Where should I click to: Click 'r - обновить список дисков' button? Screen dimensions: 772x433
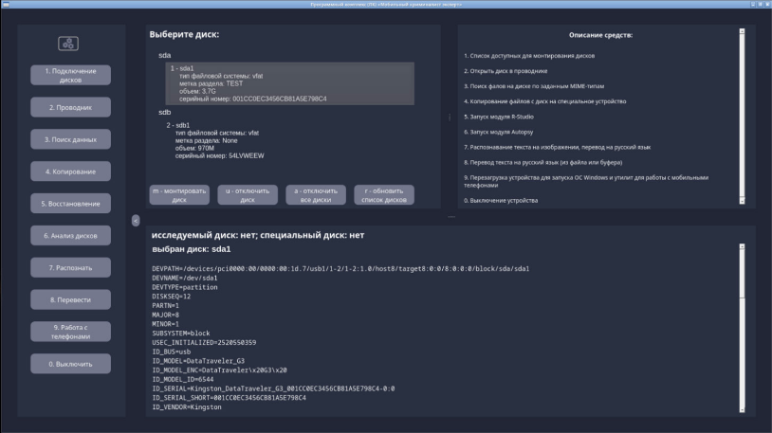click(384, 195)
